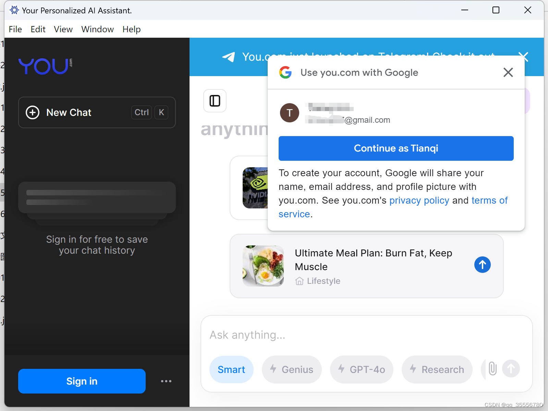548x411 pixels.
Task: Click the plus icon beside New Chat
Action: [33, 112]
